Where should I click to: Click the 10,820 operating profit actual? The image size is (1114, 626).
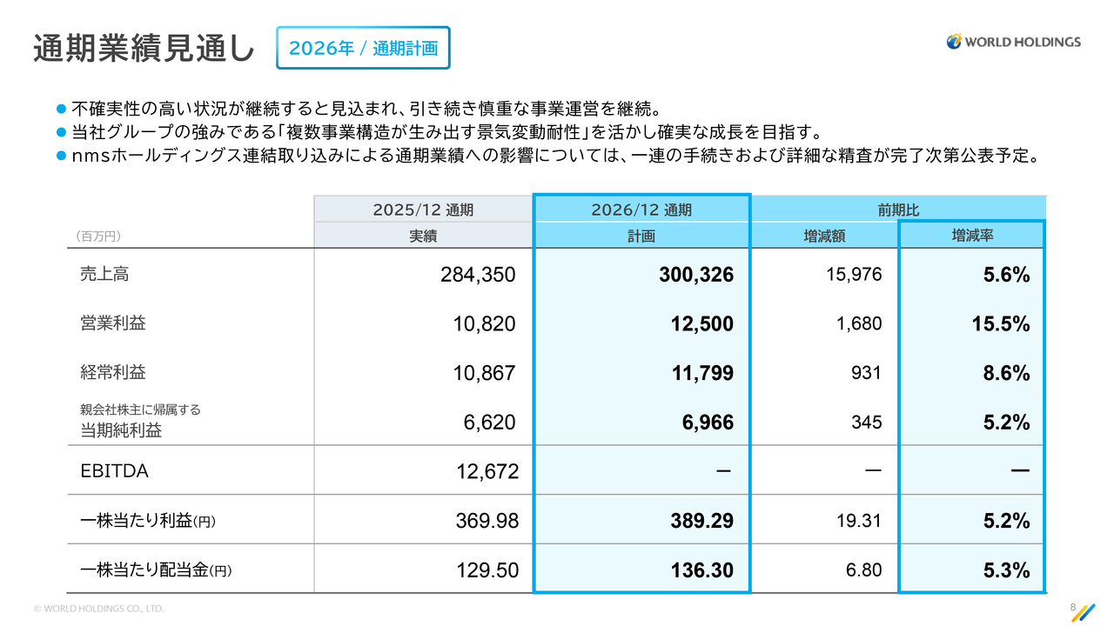(x=484, y=324)
